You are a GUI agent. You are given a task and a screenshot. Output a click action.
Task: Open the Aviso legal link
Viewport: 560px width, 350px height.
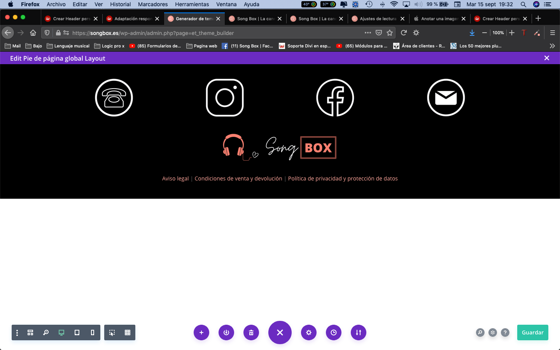(175, 178)
